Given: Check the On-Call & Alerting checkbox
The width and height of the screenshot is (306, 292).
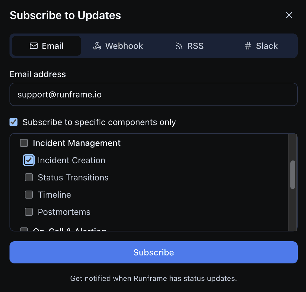Looking at the screenshot, I should tap(24, 229).
